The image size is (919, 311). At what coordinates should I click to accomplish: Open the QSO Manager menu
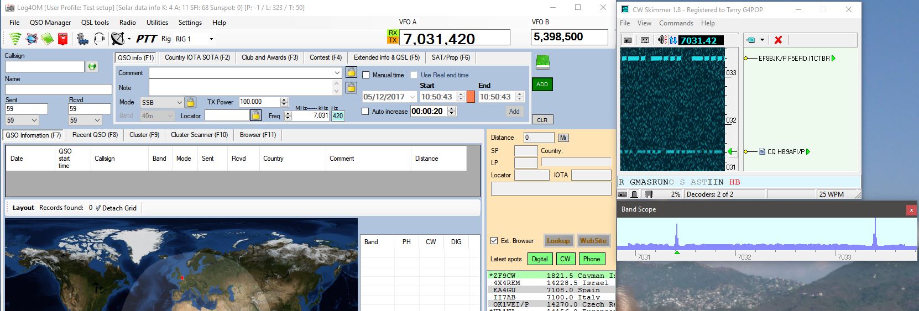coord(50,23)
